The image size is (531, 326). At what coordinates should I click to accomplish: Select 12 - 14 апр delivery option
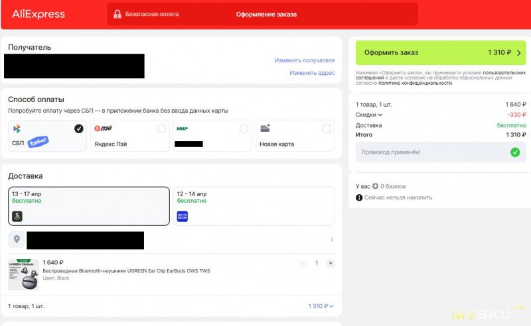point(253,206)
